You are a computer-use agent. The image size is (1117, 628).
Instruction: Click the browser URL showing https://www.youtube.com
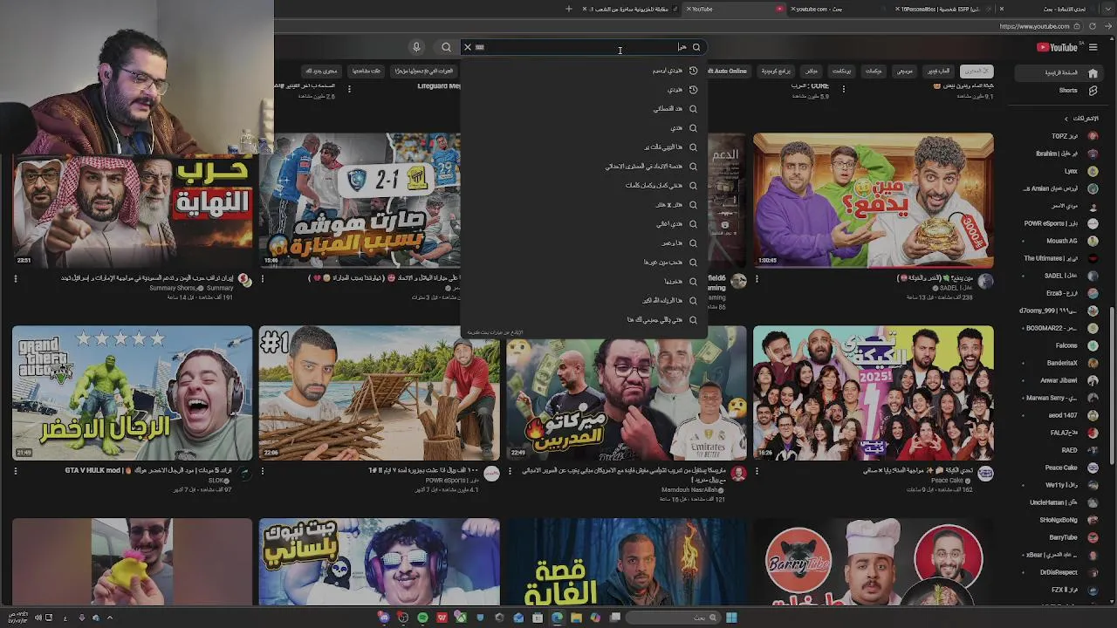pos(1034,26)
